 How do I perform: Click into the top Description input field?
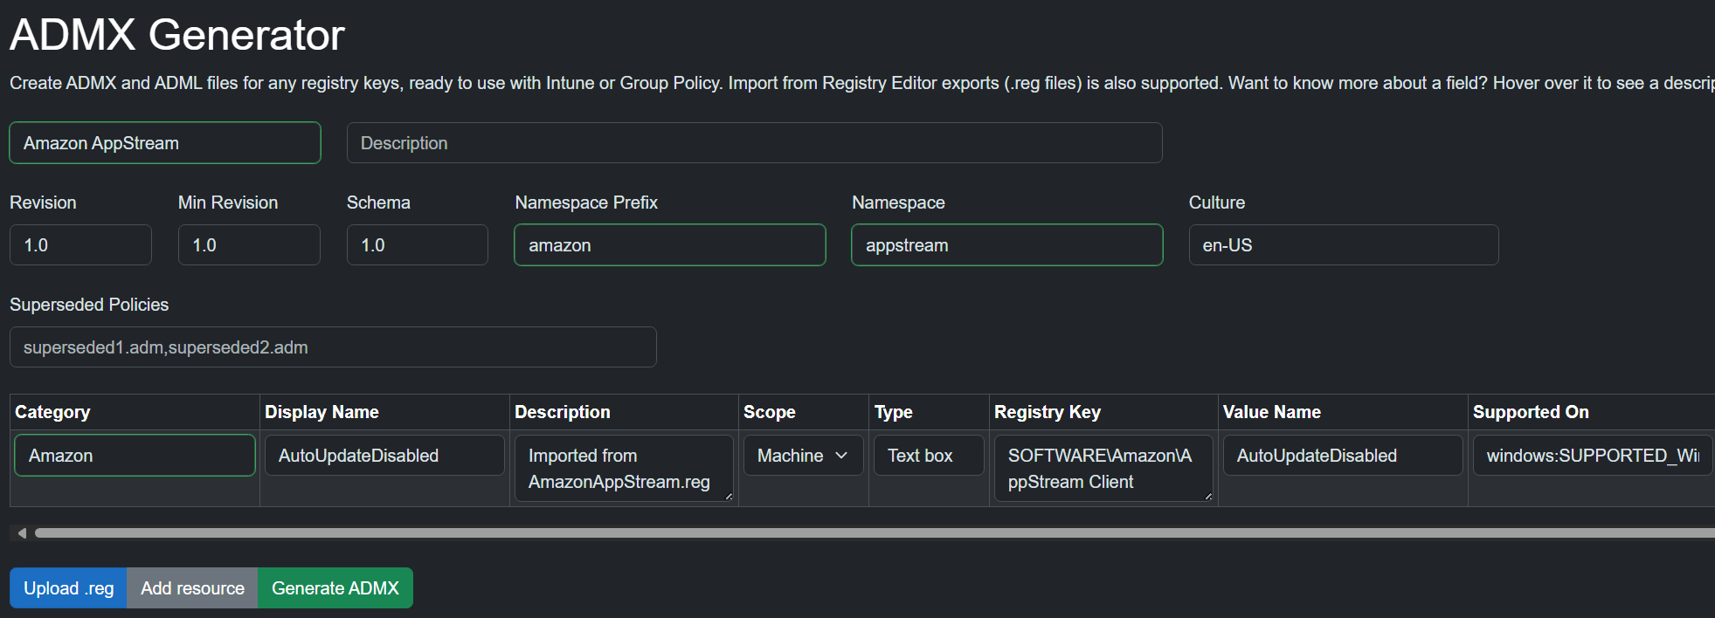tap(754, 143)
